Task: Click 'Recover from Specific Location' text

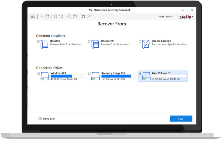Action: click(169, 44)
